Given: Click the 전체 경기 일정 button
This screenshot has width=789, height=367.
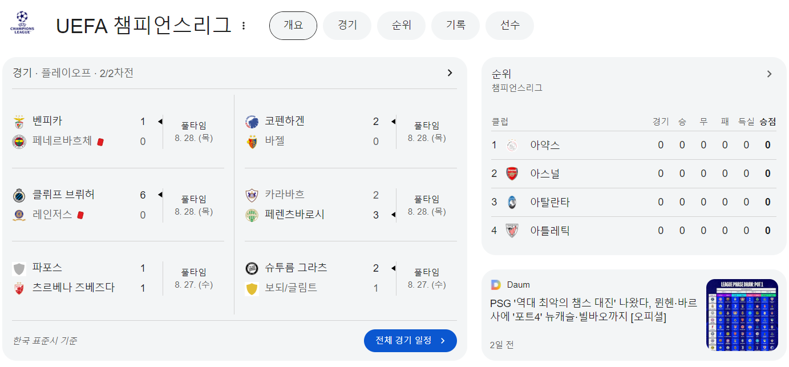Looking at the screenshot, I should (410, 341).
